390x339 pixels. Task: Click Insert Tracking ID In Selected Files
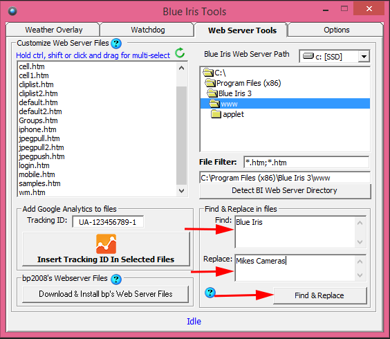pyautogui.click(x=106, y=249)
